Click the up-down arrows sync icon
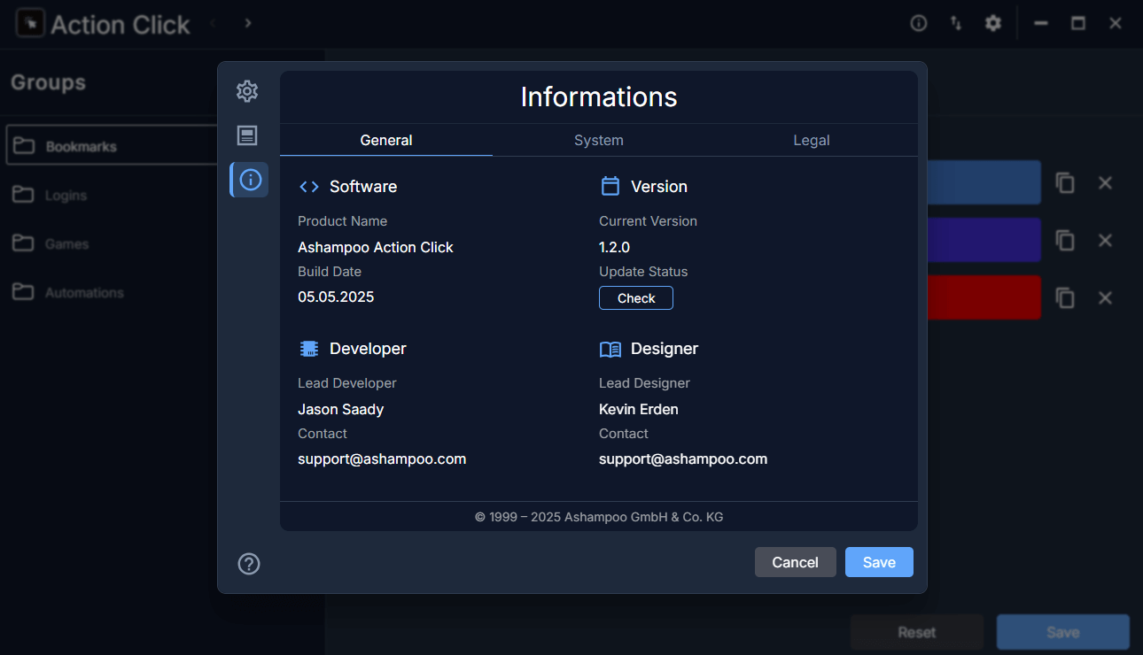Screen dimensions: 1143x655 (956, 24)
